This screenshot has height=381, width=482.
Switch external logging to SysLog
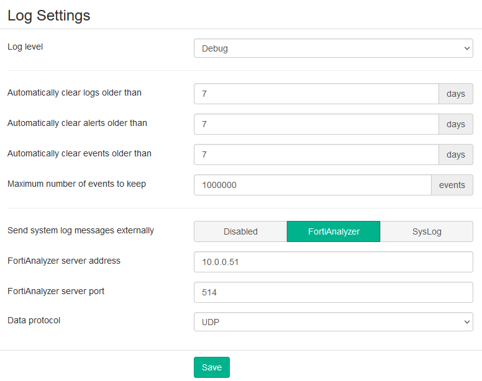427,231
